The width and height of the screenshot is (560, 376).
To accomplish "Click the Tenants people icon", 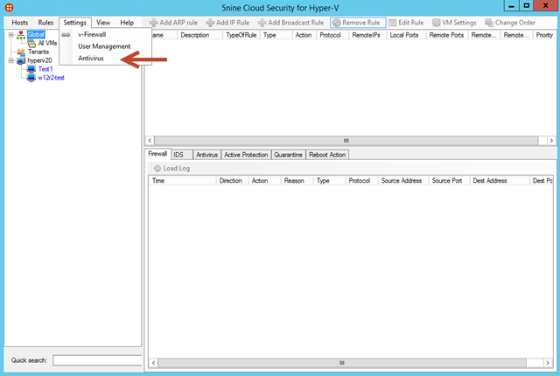I will (x=21, y=52).
